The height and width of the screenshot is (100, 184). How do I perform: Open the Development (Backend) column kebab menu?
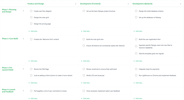(181, 4)
